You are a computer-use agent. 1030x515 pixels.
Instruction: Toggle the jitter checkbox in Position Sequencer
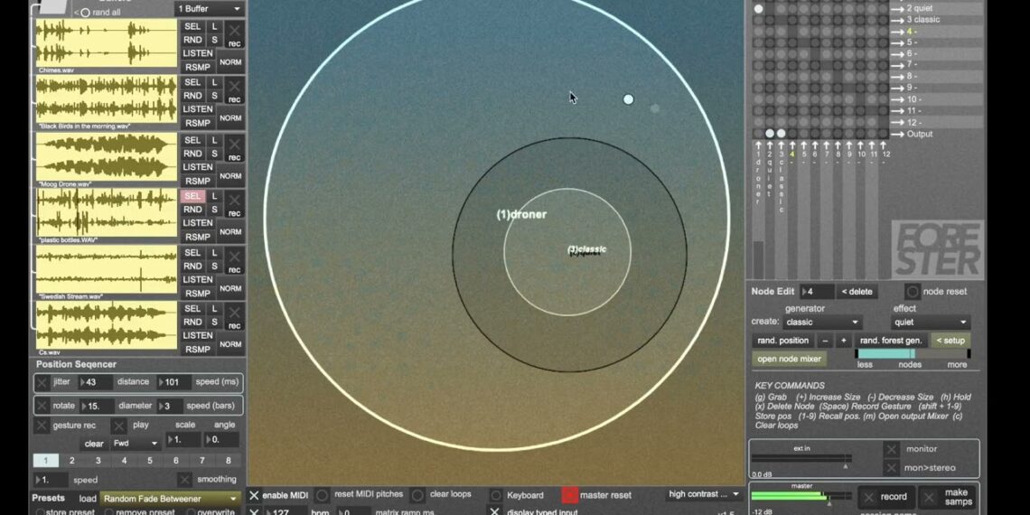[42, 382]
